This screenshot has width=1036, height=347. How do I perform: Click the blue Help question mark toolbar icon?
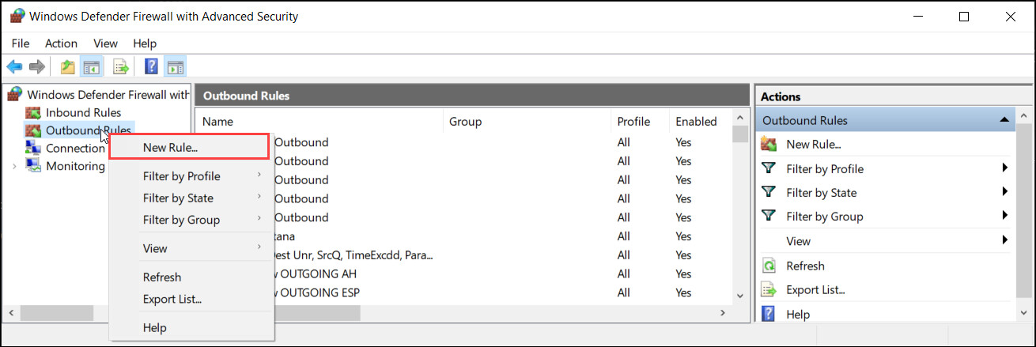click(151, 67)
